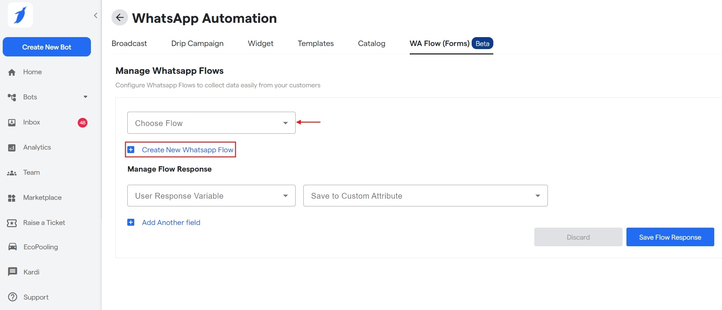Viewport: 722px width, 310px height.
Task: Expand the Bots submenu arrow
Action: pyautogui.click(x=86, y=97)
